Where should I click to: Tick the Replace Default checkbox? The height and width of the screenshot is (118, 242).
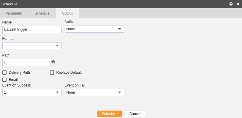(x=52, y=73)
